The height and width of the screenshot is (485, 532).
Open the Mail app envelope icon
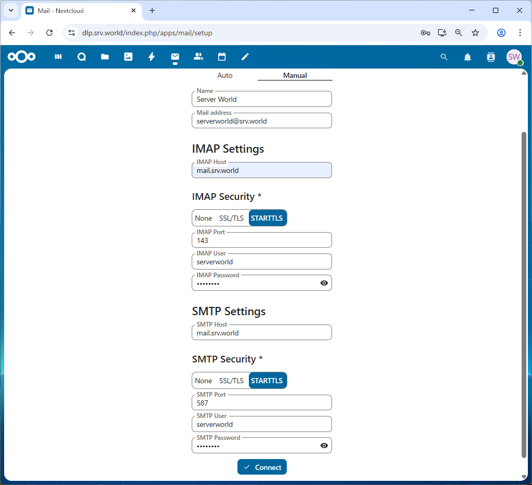(175, 57)
